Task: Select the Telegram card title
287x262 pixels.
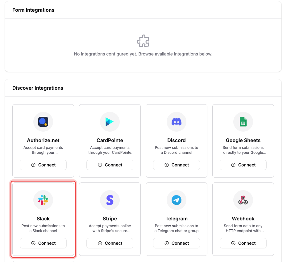Action: click(177, 219)
